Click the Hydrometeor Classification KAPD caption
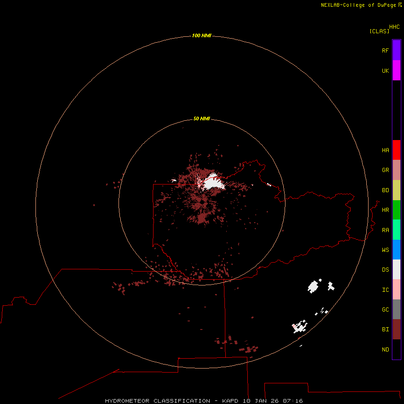 [204, 401]
